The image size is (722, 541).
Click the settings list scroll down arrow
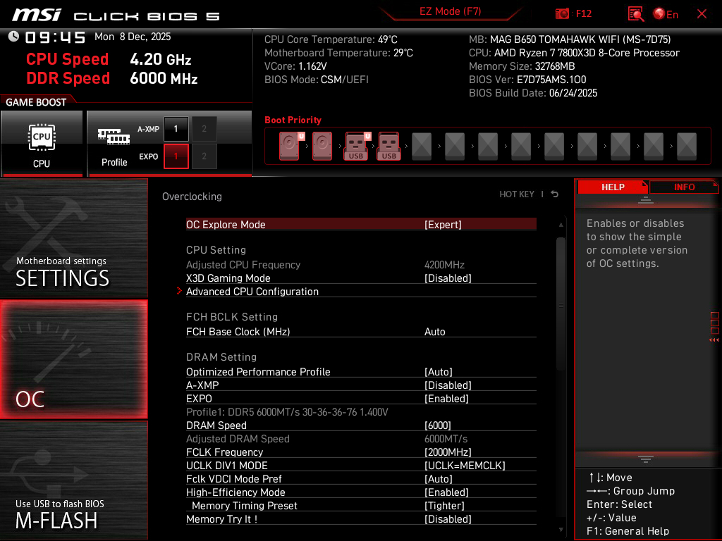pyautogui.click(x=561, y=530)
